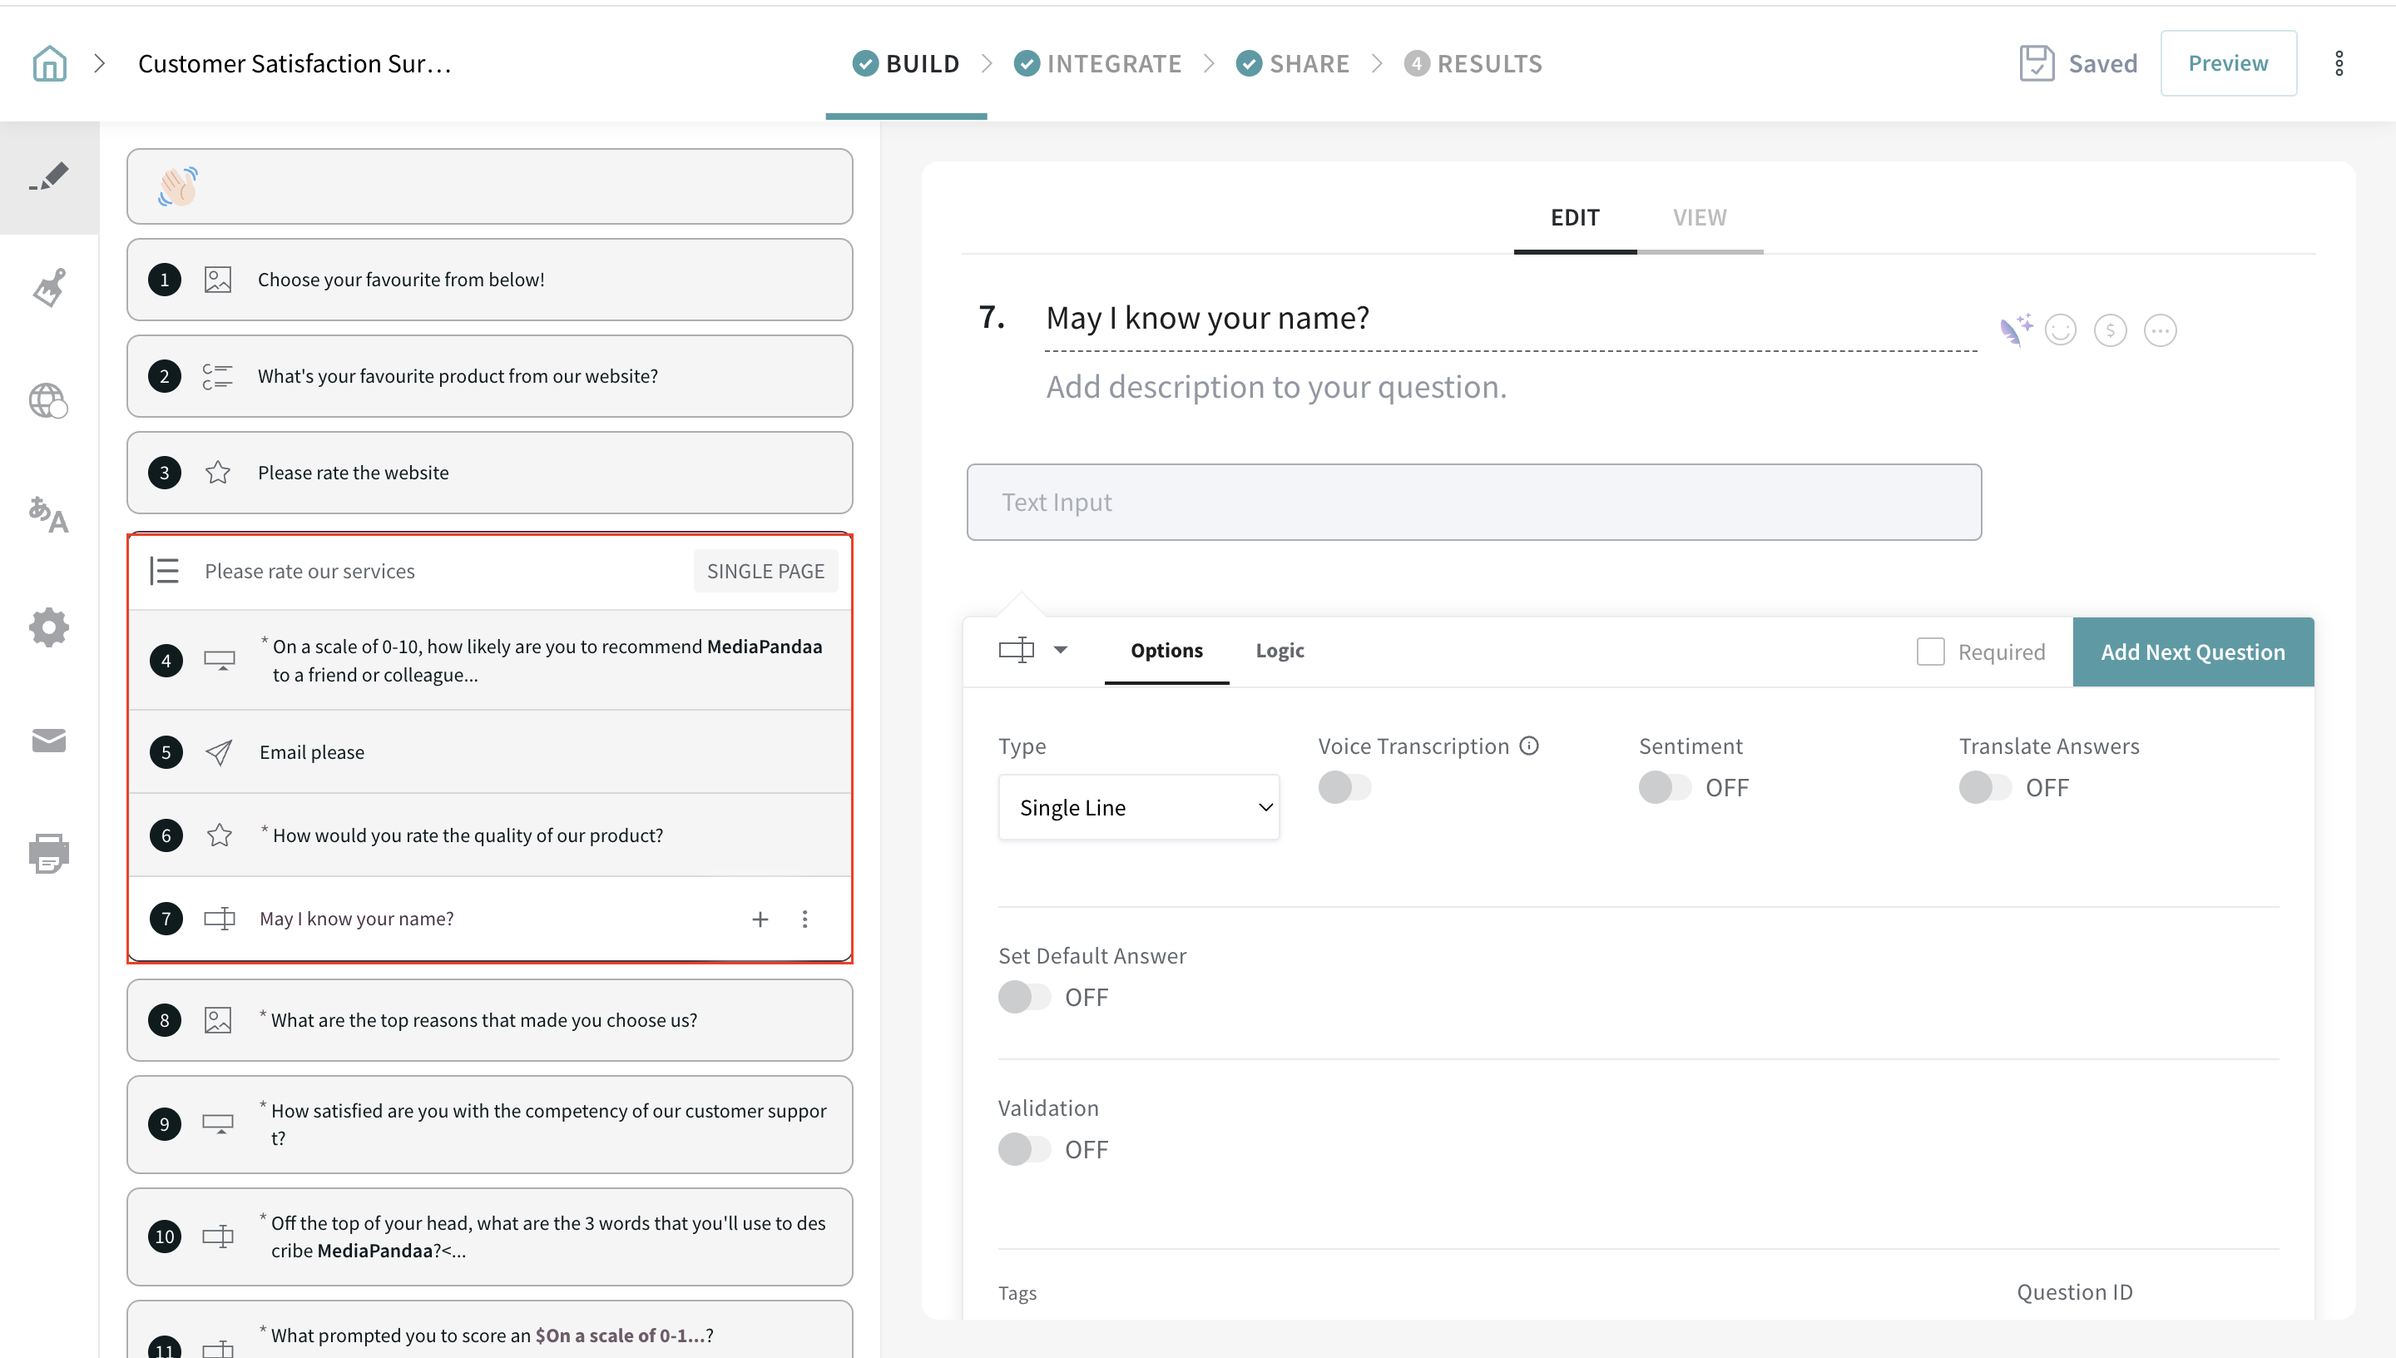The image size is (2396, 1358).
Task: Switch to the VIEW tab
Action: [x=1699, y=217]
